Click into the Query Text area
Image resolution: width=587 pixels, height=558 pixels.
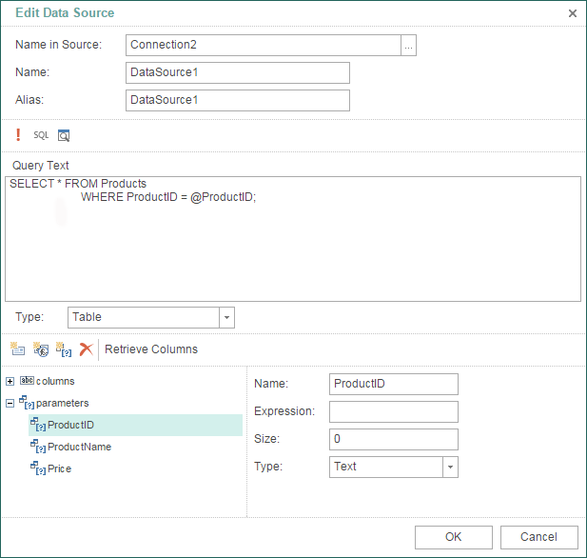[x=293, y=239]
